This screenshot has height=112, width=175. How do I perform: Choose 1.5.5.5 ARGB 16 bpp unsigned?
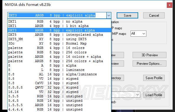pyautogui.click(x=60, y=105)
